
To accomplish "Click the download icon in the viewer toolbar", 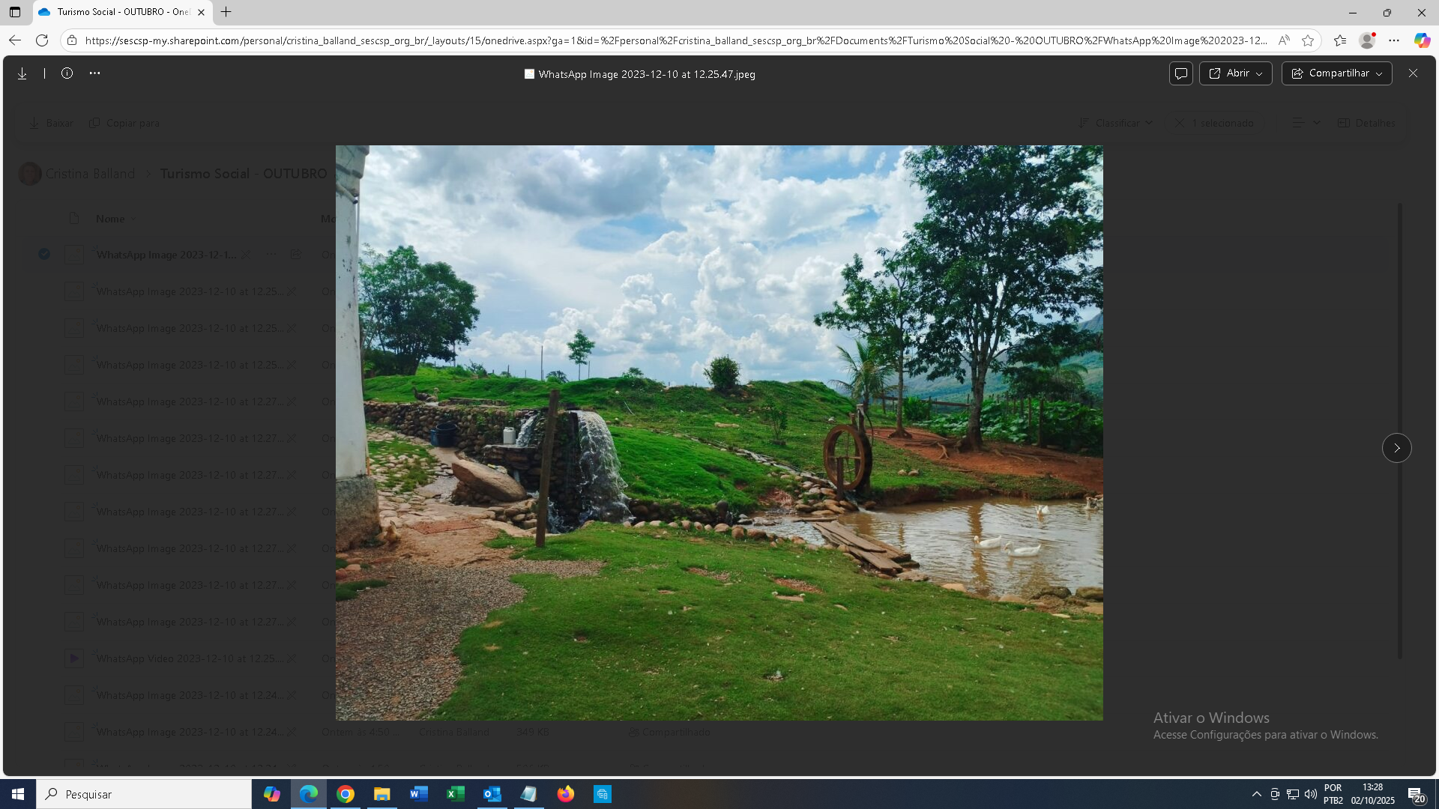I will click(22, 73).
